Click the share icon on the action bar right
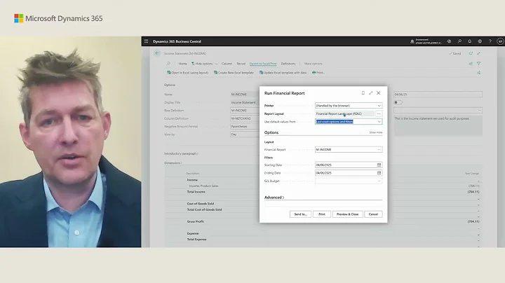This screenshot has width=505, height=283. click(x=471, y=64)
